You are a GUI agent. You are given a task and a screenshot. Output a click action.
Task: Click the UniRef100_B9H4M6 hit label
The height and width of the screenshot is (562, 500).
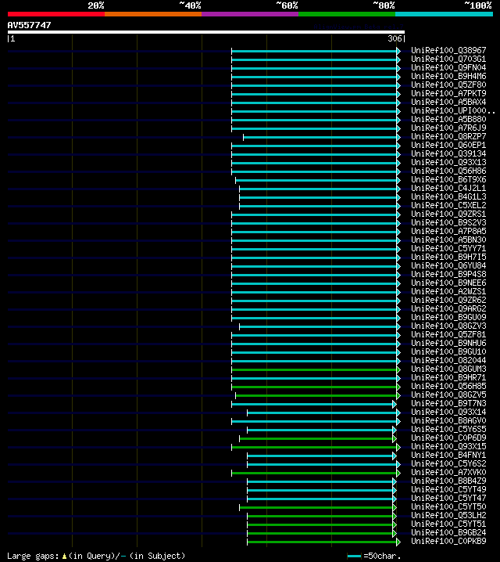[448, 76]
